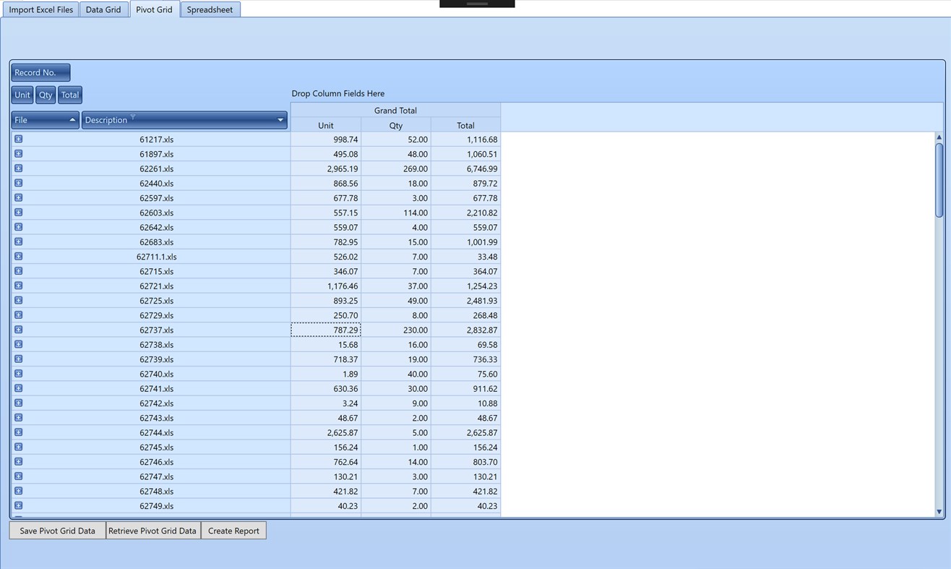Select the Record No. filter field

coord(40,72)
